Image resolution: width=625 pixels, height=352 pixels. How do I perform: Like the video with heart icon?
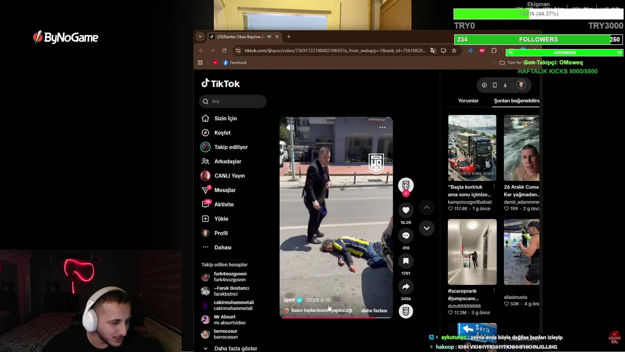point(406,210)
